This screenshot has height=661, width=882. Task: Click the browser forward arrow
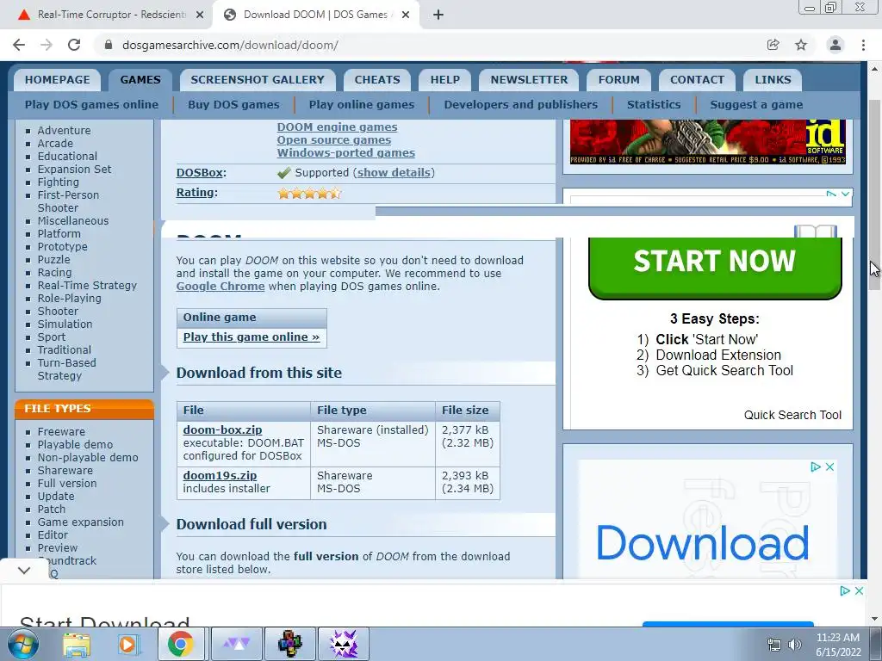click(x=47, y=45)
